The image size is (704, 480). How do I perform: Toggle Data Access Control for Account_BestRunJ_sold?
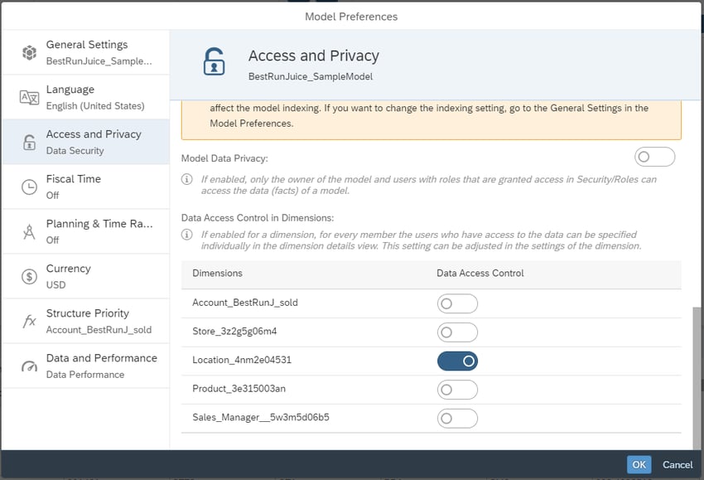[x=457, y=303]
